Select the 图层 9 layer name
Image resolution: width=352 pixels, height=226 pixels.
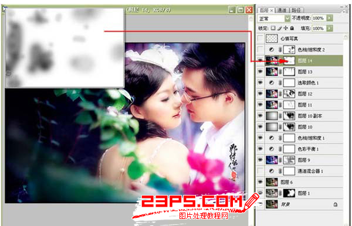304,160
